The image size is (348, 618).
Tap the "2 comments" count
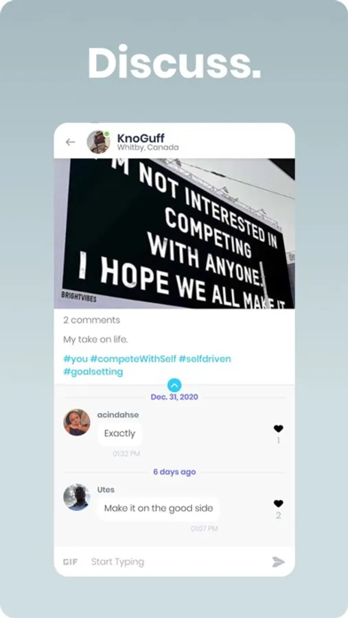pos(91,320)
